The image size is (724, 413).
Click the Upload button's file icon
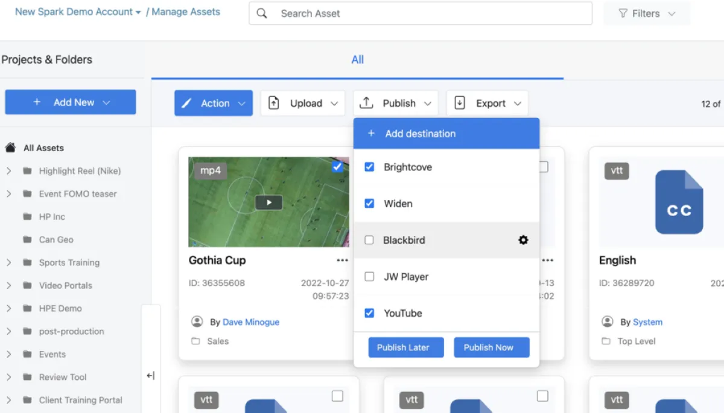point(274,103)
